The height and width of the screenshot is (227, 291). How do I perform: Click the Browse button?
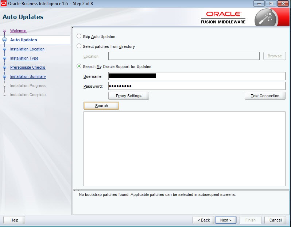coord(275,56)
